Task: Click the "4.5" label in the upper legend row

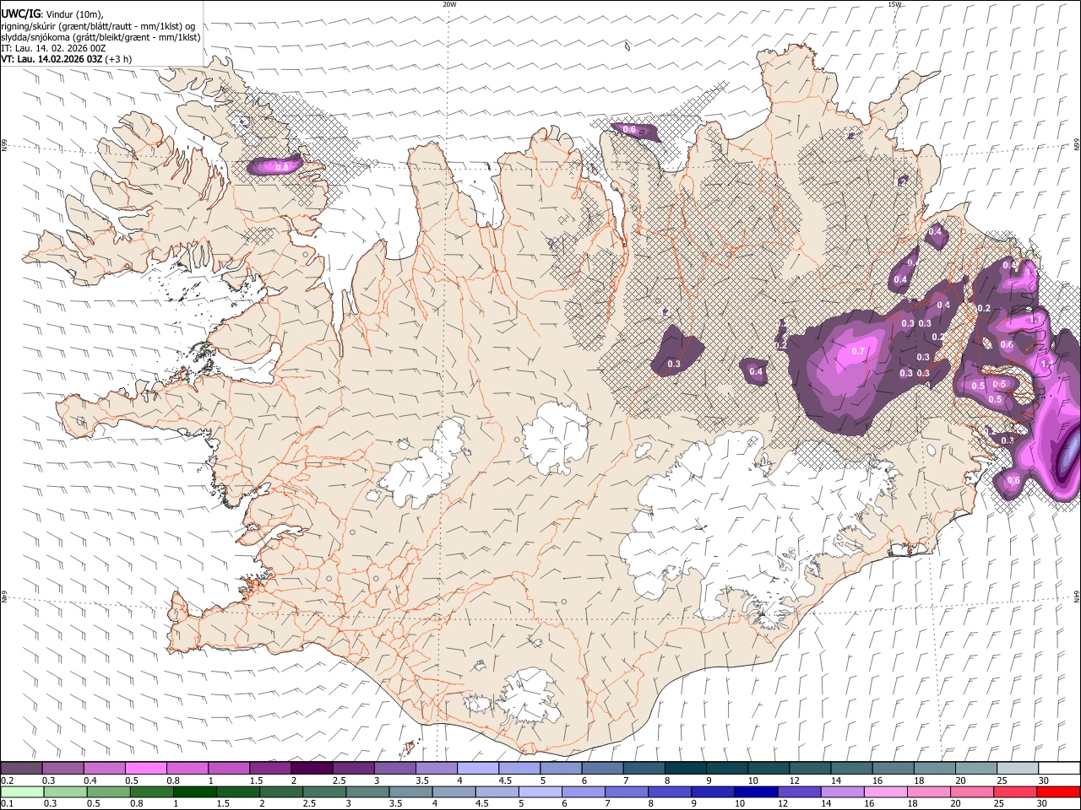Action: click(x=504, y=780)
